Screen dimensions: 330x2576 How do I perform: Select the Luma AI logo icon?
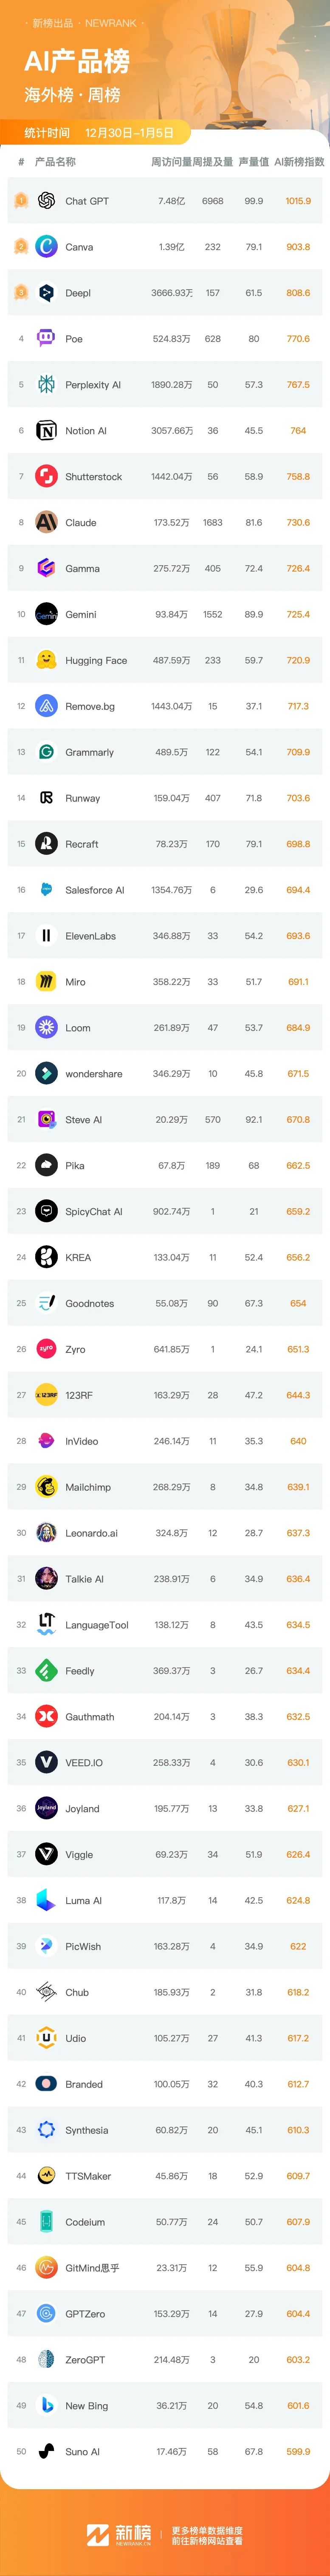pyautogui.click(x=46, y=1900)
